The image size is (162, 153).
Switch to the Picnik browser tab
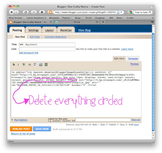click(x=77, y=22)
